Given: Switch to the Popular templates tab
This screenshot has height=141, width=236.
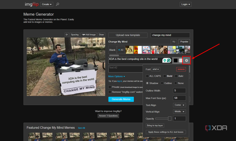Looking at the screenshot, I should pos(184,42).
